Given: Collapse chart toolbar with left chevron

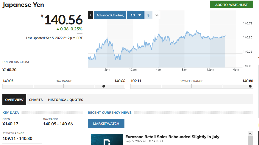Looking at the screenshot, I should pyautogui.click(x=91, y=15).
